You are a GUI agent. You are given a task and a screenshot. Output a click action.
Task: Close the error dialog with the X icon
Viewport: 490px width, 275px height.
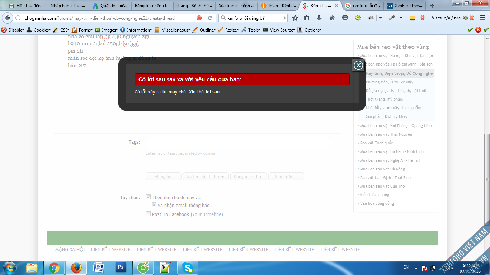(358, 65)
